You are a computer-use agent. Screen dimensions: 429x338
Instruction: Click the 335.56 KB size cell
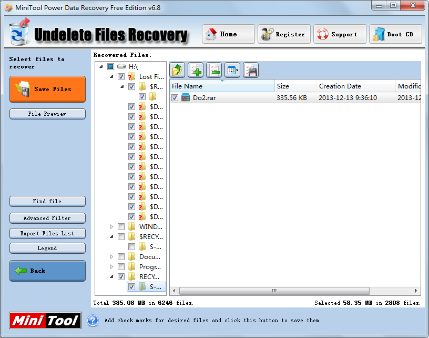tap(292, 98)
